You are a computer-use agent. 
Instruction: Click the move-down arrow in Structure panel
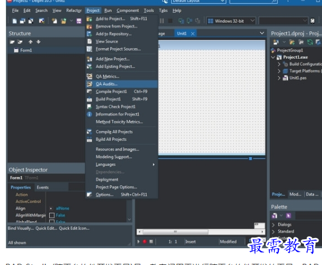pos(38,42)
